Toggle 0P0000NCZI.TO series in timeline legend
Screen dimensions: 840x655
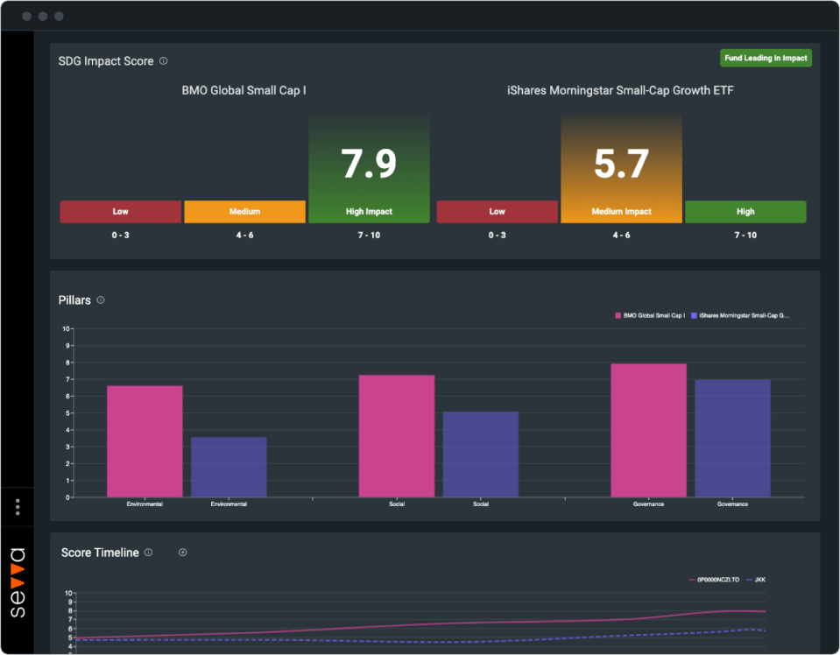click(x=714, y=580)
